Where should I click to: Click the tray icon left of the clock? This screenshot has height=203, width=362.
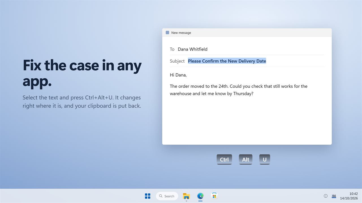point(334,196)
